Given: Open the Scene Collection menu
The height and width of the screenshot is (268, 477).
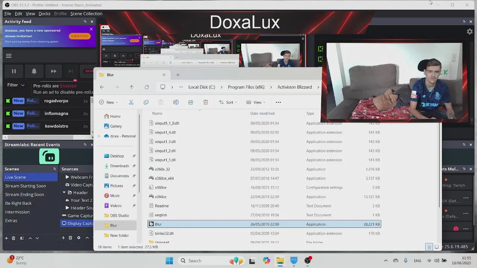Looking at the screenshot, I should tap(86, 13).
